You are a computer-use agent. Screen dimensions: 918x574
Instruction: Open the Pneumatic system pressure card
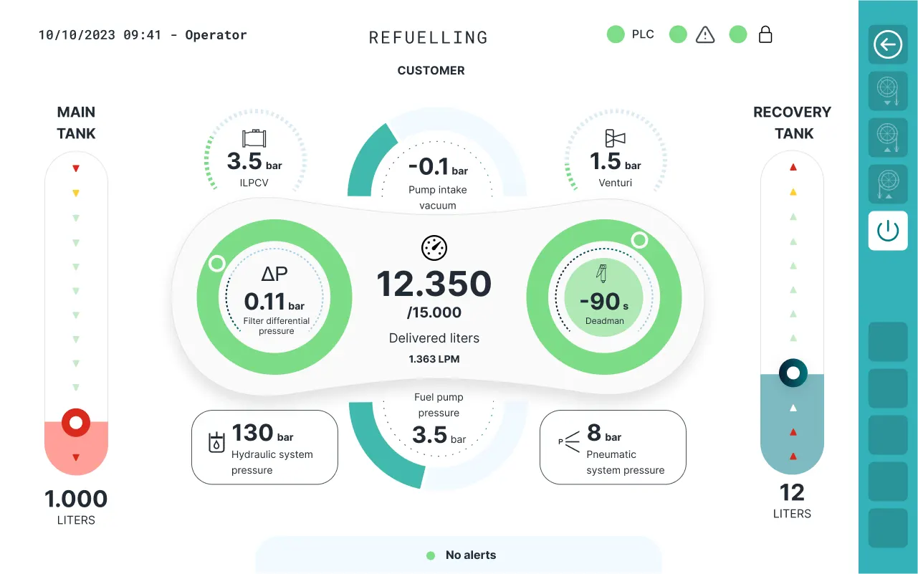pos(613,447)
